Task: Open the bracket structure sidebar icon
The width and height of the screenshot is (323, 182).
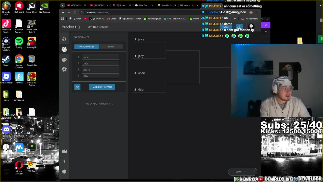Action: [64, 39]
